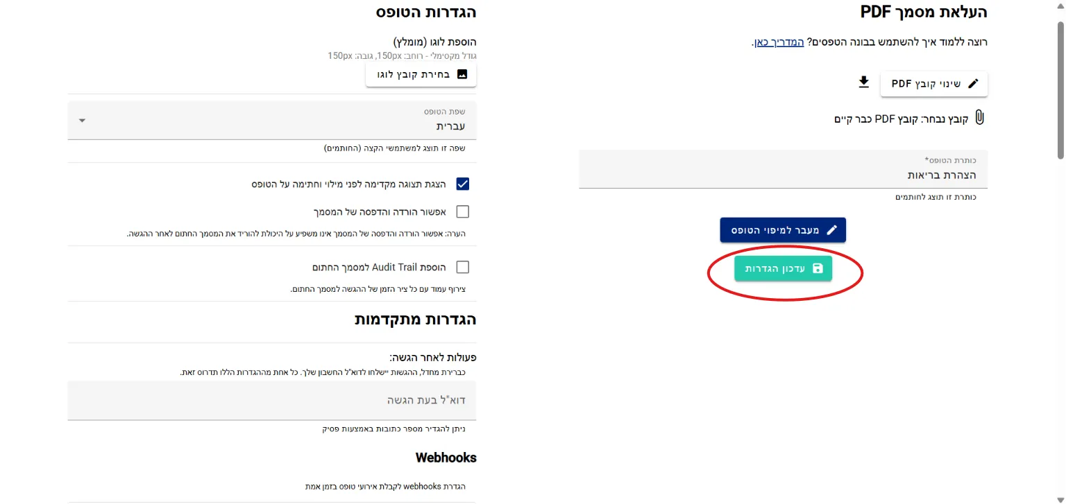Image resolution: width=1066 pixels, height=504 pixels.
Task: Click the עדכון הגדרות save button
Action: coord(784,268)
